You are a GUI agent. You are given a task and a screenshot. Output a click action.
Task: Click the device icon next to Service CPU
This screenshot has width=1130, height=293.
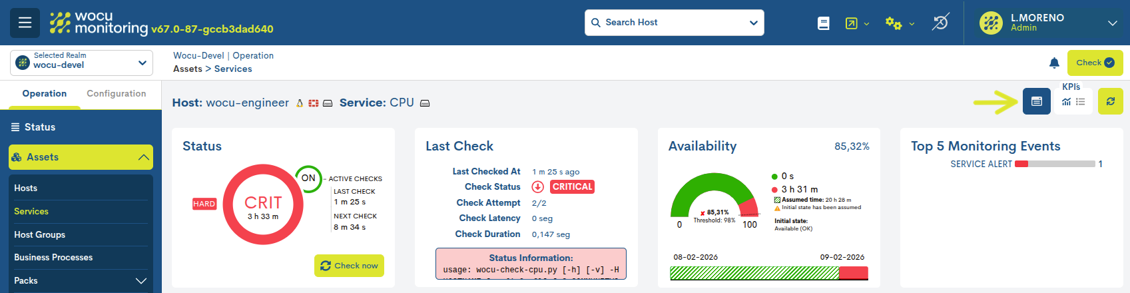(425, 103)
